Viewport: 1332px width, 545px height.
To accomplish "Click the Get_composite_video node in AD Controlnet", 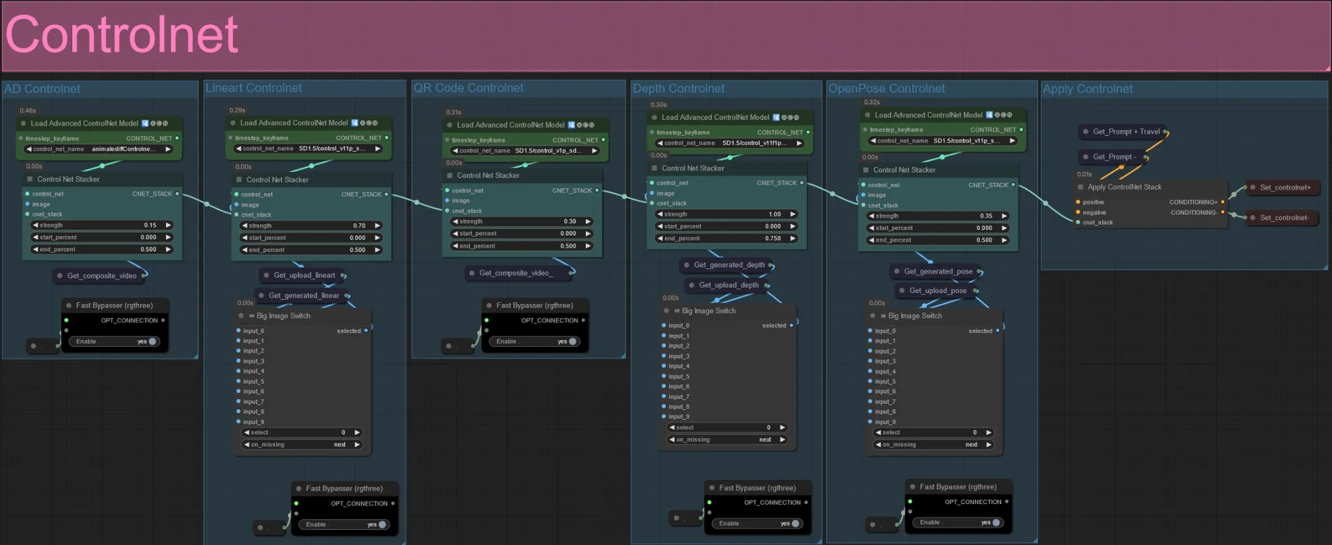I will coord(101,276).
